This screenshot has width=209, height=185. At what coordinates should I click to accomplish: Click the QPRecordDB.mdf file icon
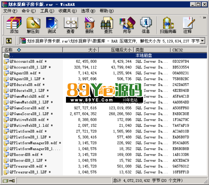6,154
